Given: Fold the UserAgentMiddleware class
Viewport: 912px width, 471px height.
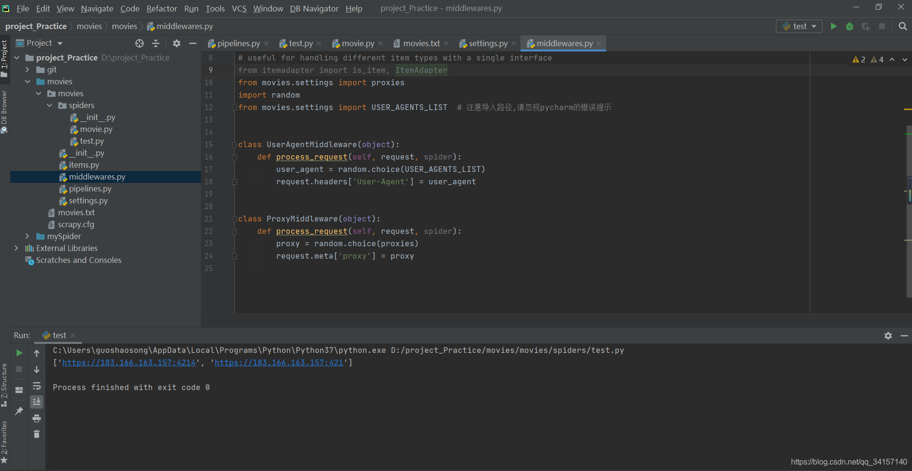Looking at the screenshot, I should [234, 144].
